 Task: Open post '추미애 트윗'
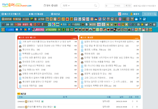(90, 54)
